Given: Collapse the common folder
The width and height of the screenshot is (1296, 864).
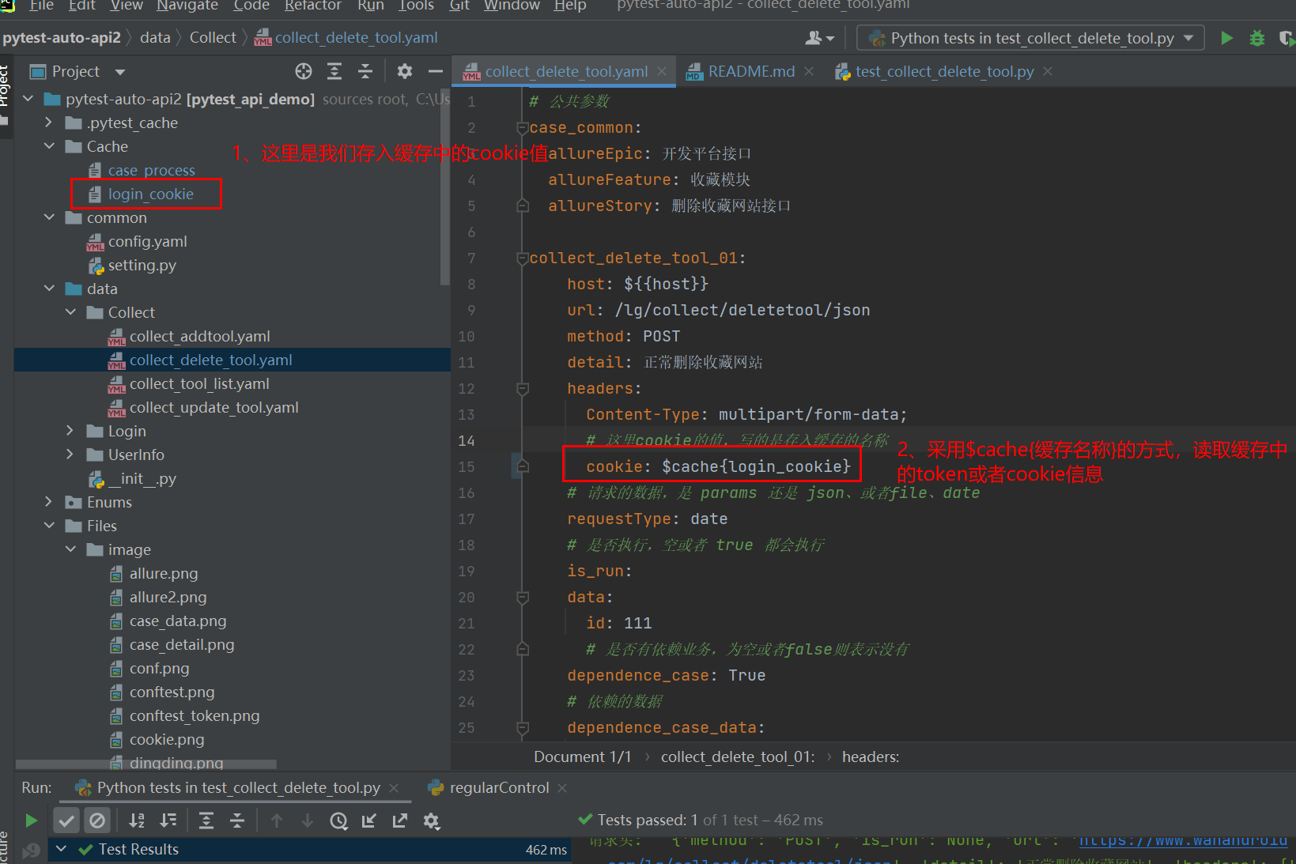Looking at the screenshot, I should pyautogui.click(x=49, y=217).
